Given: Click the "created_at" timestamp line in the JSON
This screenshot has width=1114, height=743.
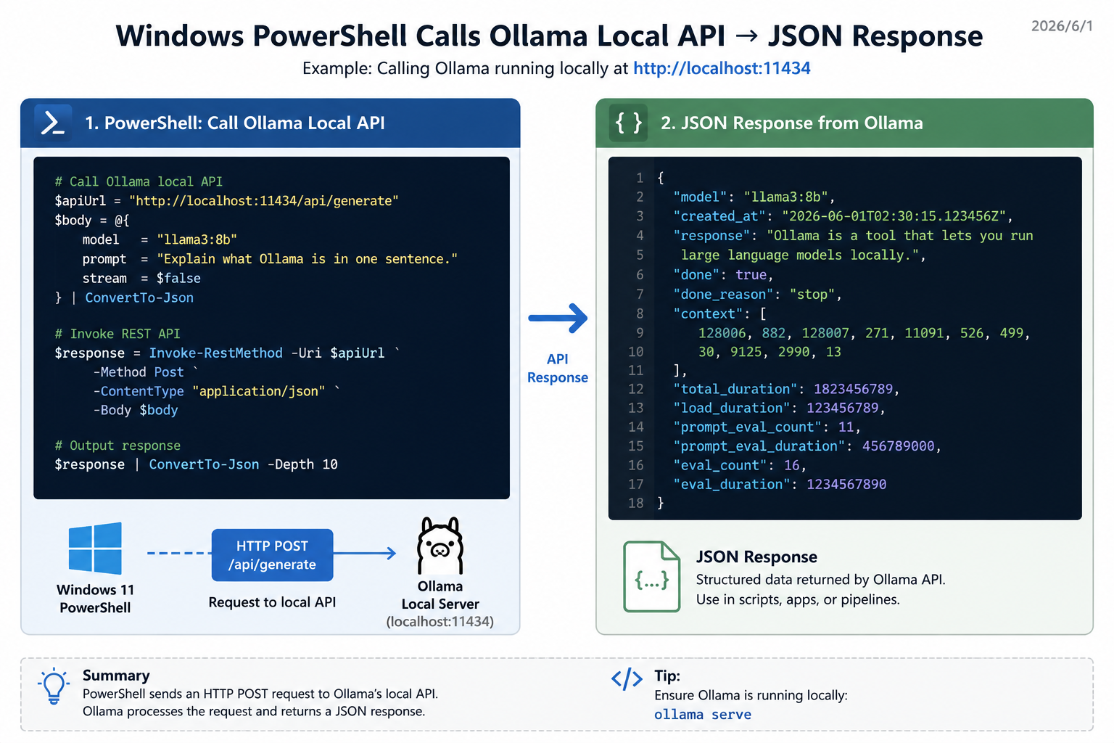Looking at the screenshot, I should pyautogui.click(x=843, y=216).
